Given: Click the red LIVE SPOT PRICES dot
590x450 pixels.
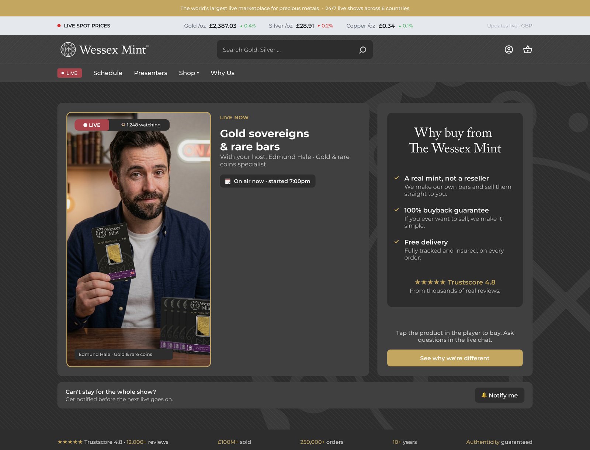Looking at the screenshot, I should tap(59, 26).
